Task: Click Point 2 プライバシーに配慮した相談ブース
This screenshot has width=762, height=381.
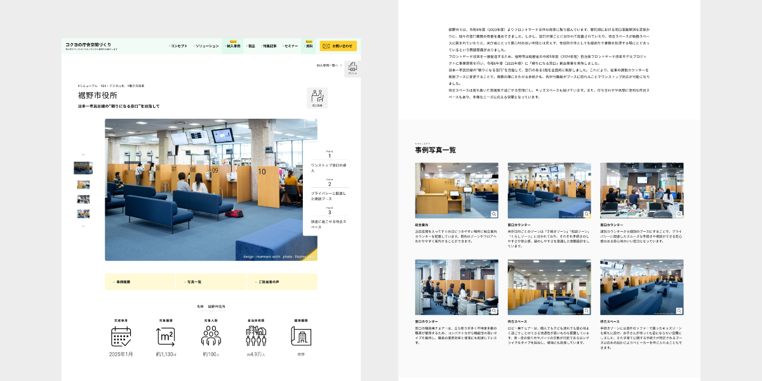Action: pos(329,190)
